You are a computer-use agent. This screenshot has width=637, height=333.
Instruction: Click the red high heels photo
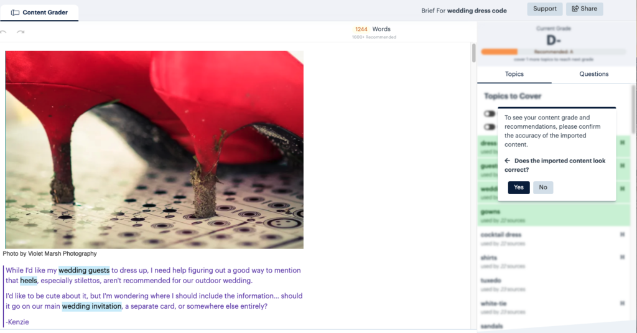[154, 149]
